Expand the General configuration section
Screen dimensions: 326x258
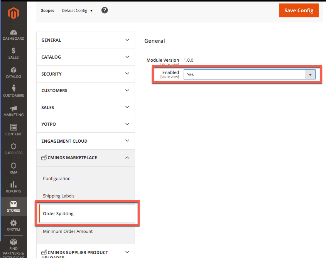point(85,40)
